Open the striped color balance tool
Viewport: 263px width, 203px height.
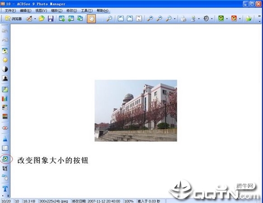point(5,107)
